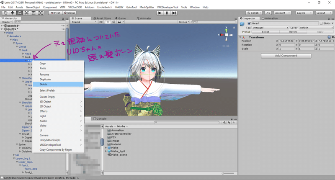The image size is (335, 180).
Task: Click the GameObject cube icon in Inspector
Action: coord(242,24)
